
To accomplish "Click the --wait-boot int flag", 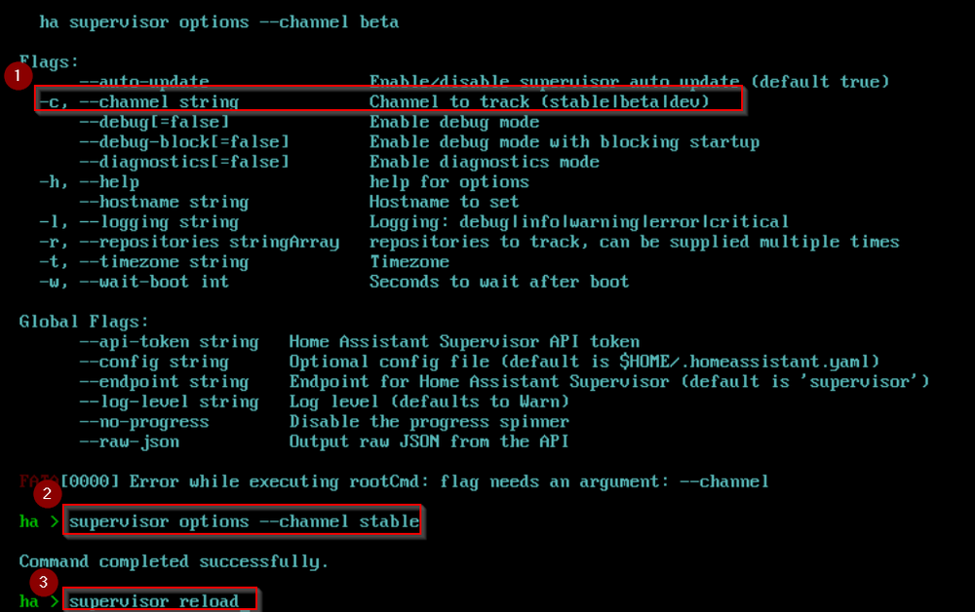I will 134,282.
